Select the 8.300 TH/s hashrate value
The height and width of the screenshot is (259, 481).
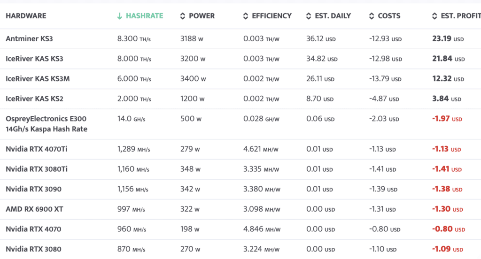[134, 38]
